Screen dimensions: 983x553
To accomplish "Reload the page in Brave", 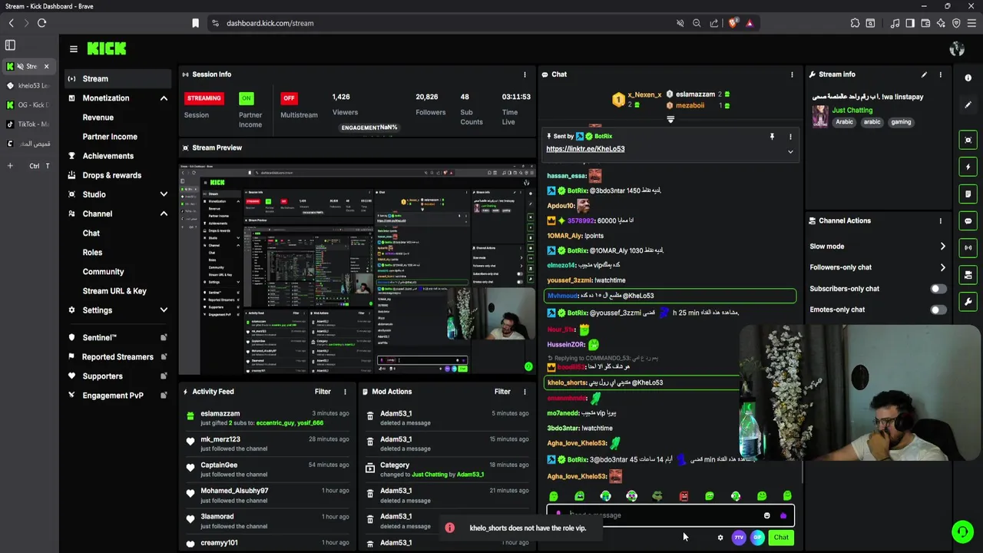I will click(42, 23).
